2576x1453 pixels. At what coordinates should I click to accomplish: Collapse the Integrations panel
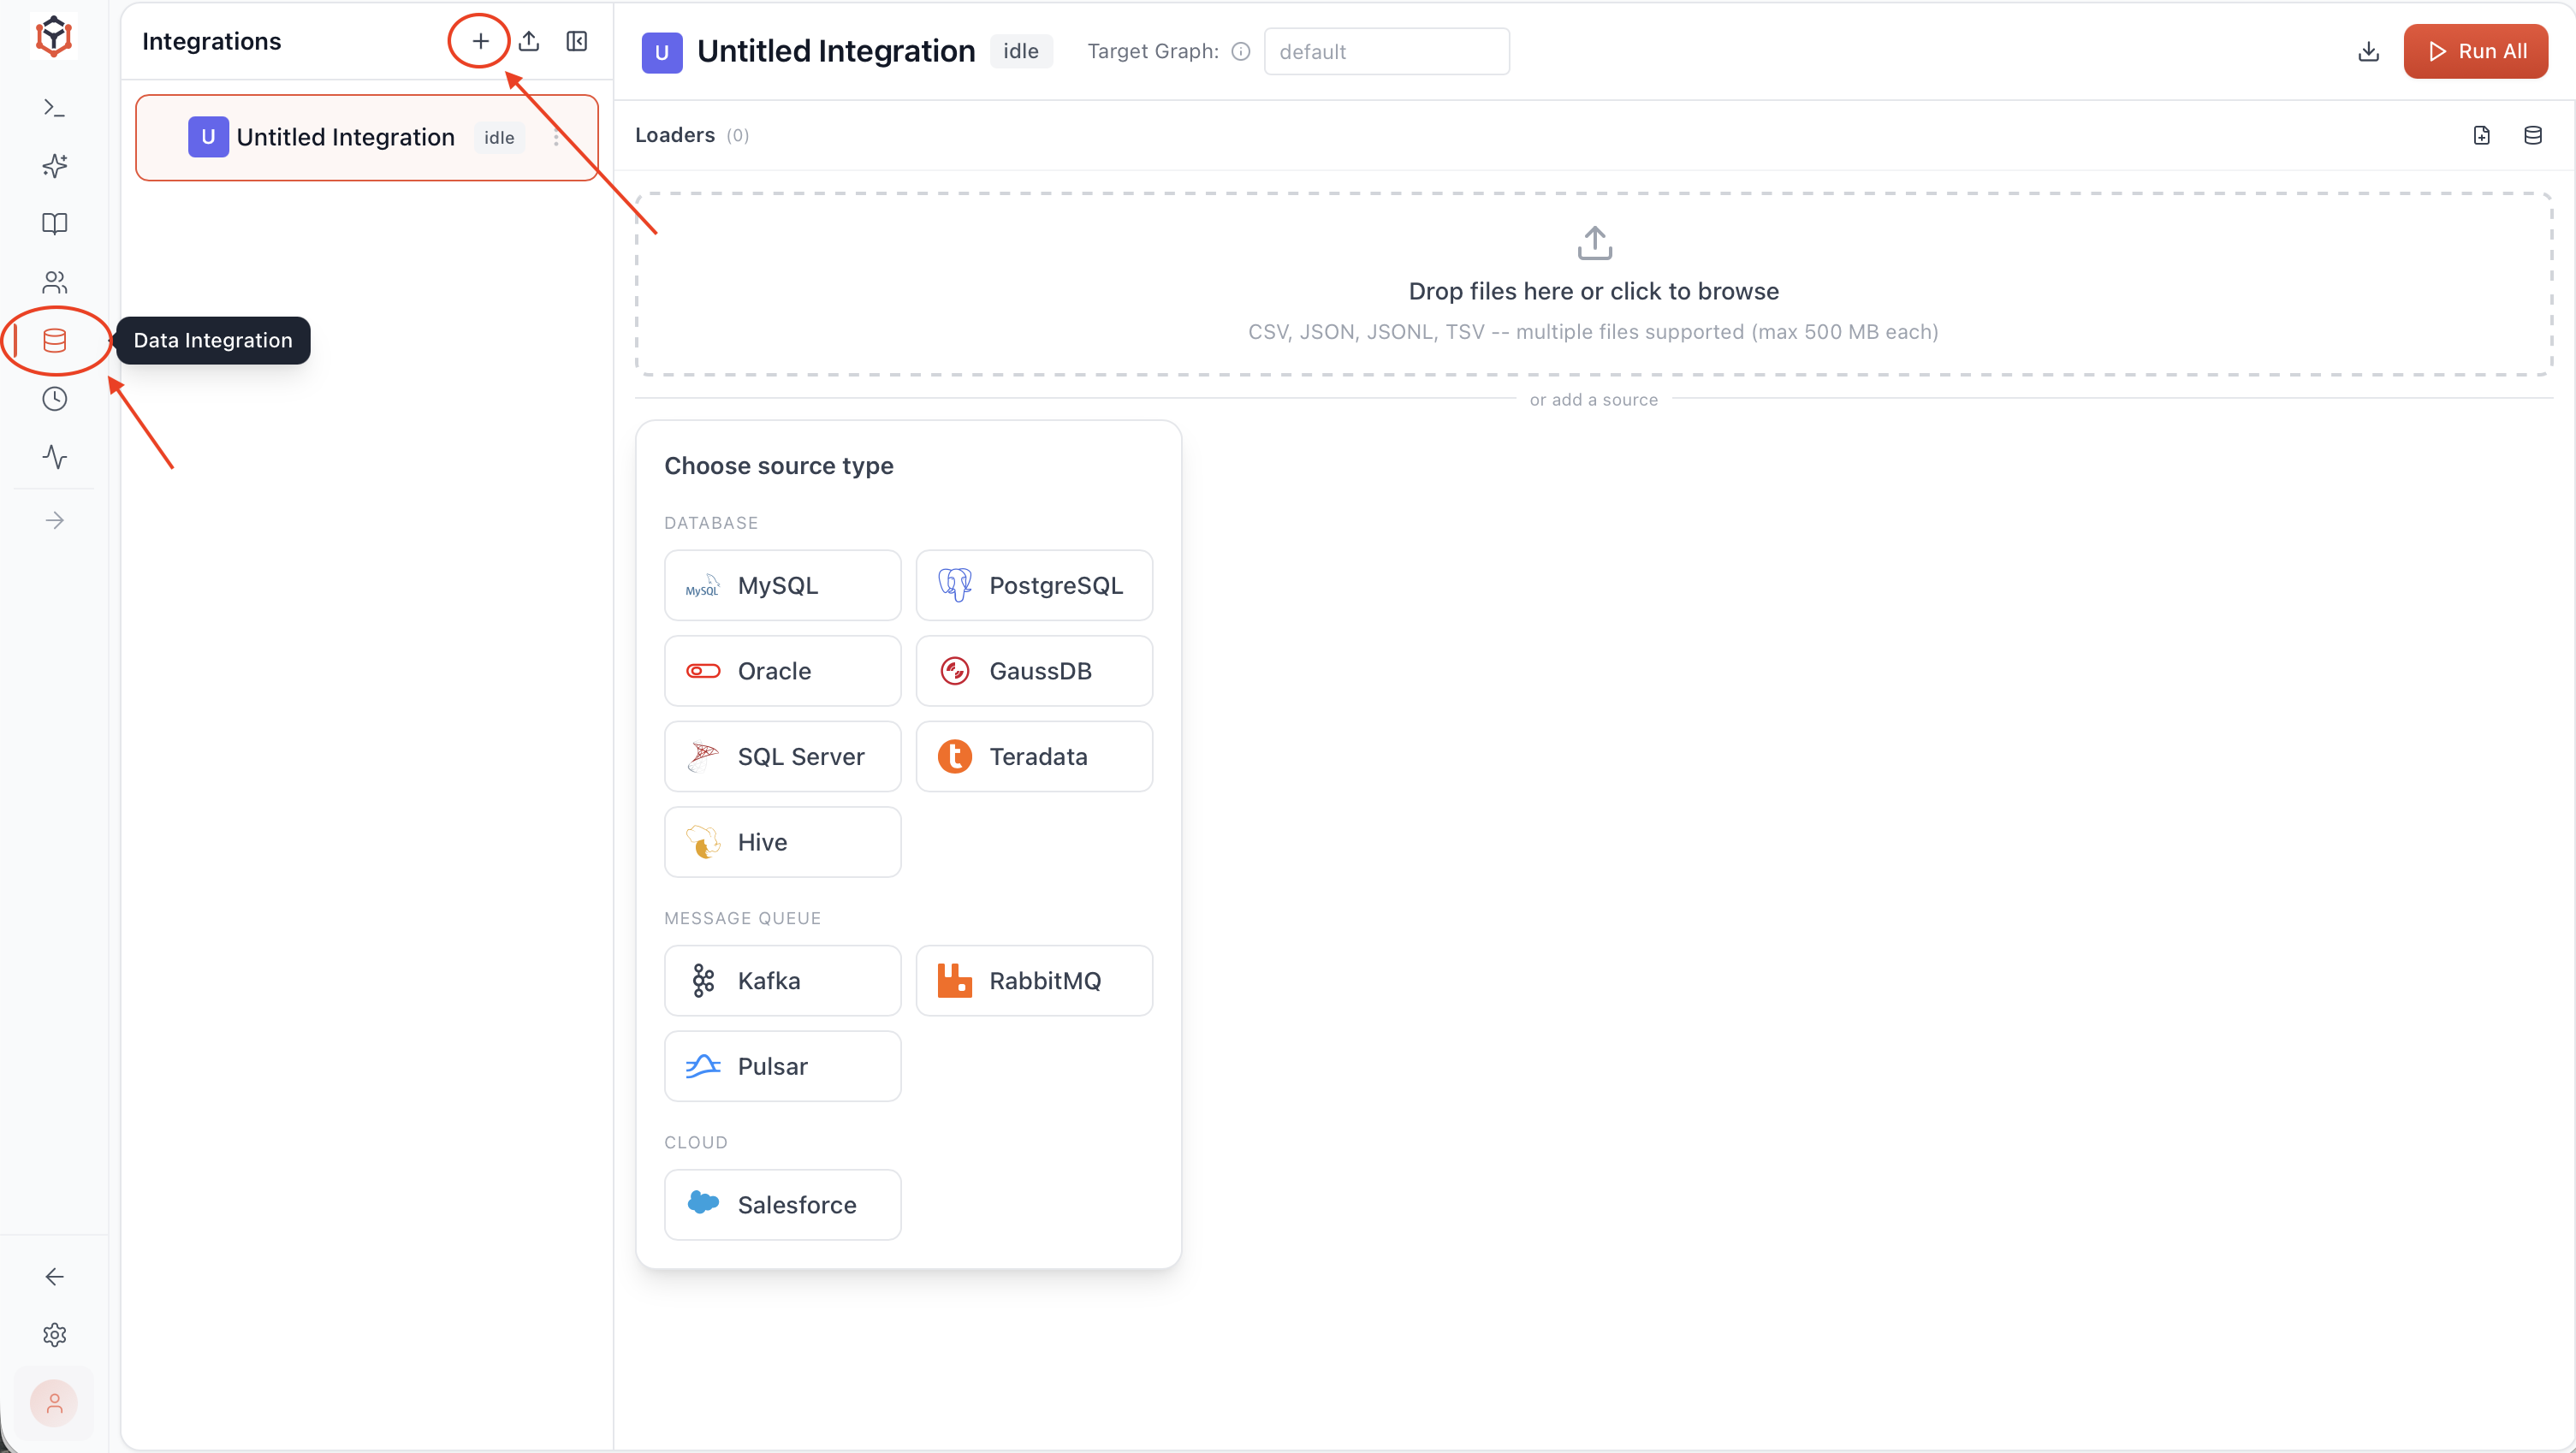[577, 41]
